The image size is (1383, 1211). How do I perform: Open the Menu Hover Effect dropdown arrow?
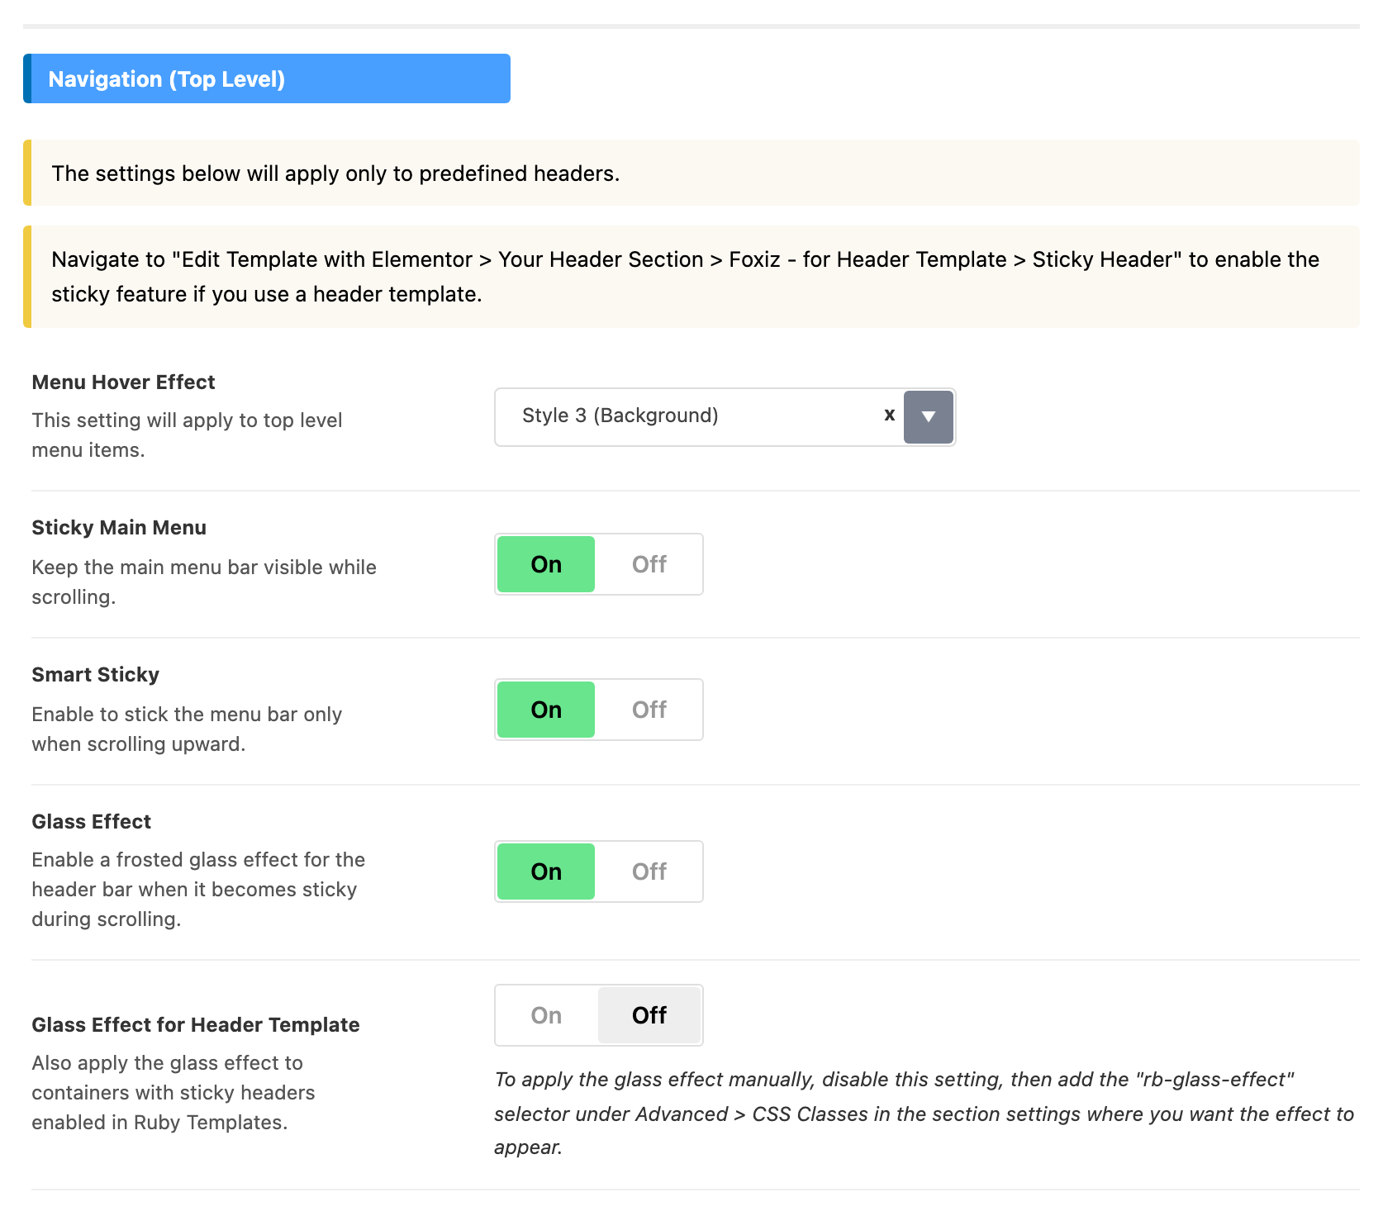point(929,417)
